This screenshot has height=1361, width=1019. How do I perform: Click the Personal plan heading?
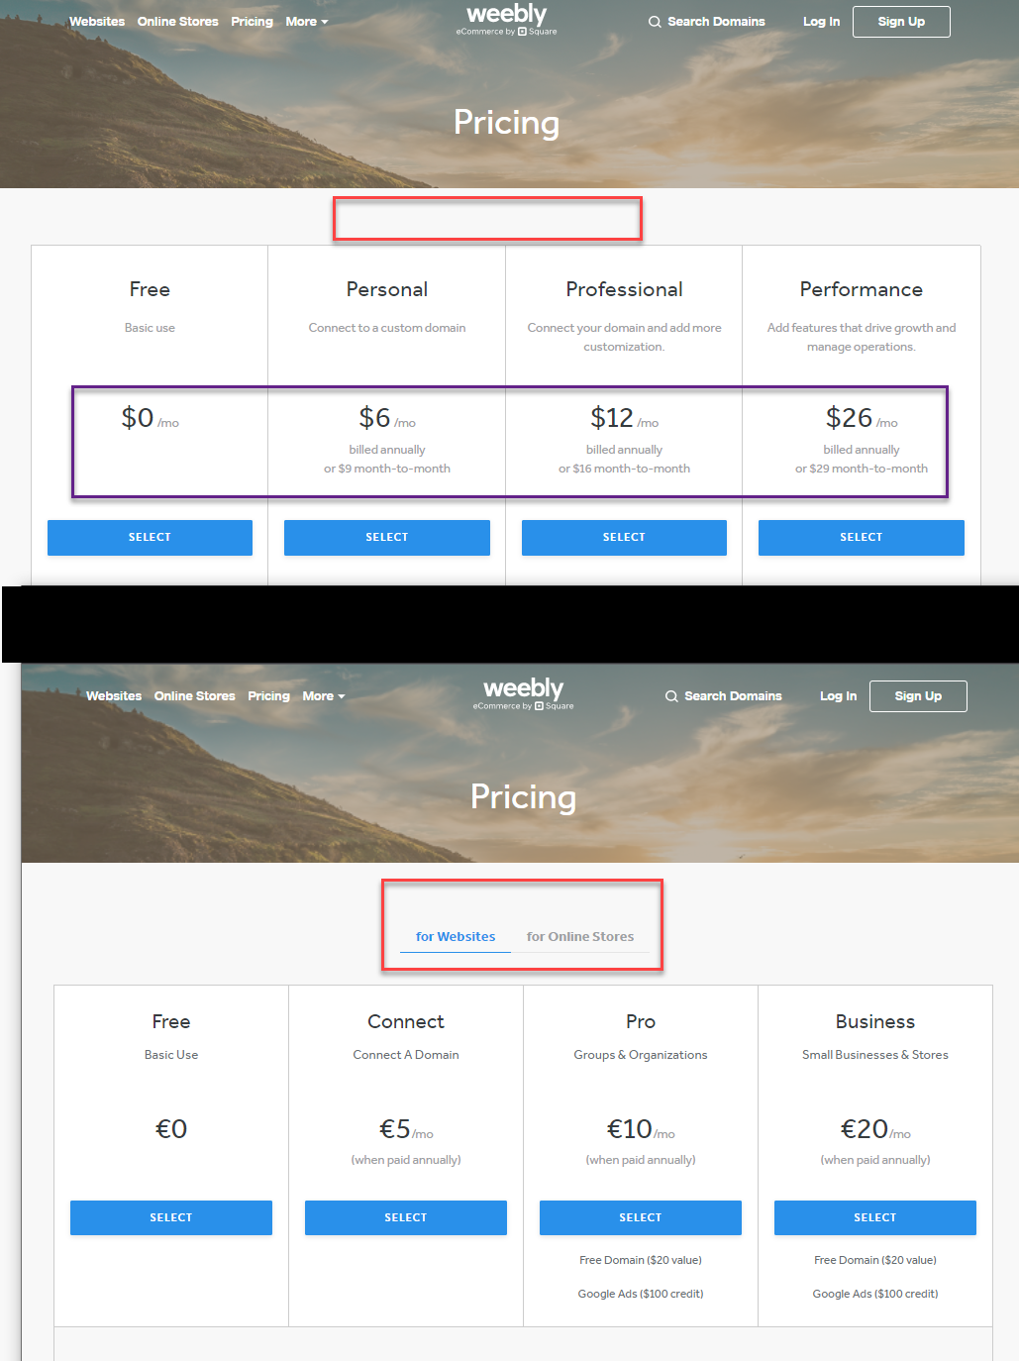coord(387,289)
